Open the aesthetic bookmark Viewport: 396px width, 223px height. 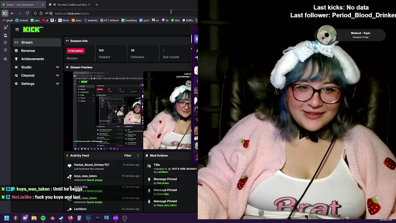pyautogui.click(x=90, y=20)
